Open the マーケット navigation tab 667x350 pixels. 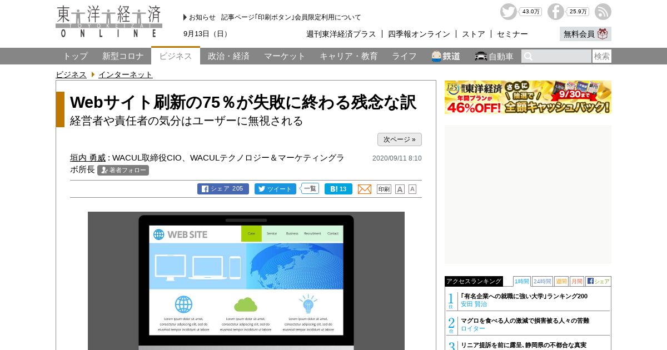coord(285,56)
